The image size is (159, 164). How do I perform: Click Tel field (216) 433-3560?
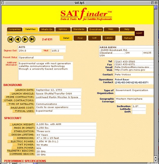[x=134, y=61]
